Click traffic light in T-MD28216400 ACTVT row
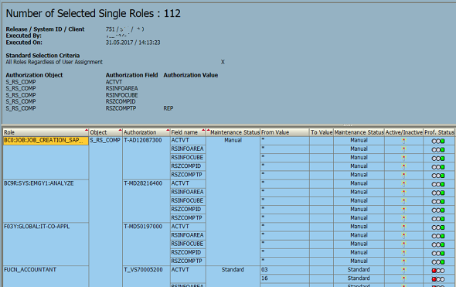The width and height of the screenshot is (456, 287). pos(438,185)
